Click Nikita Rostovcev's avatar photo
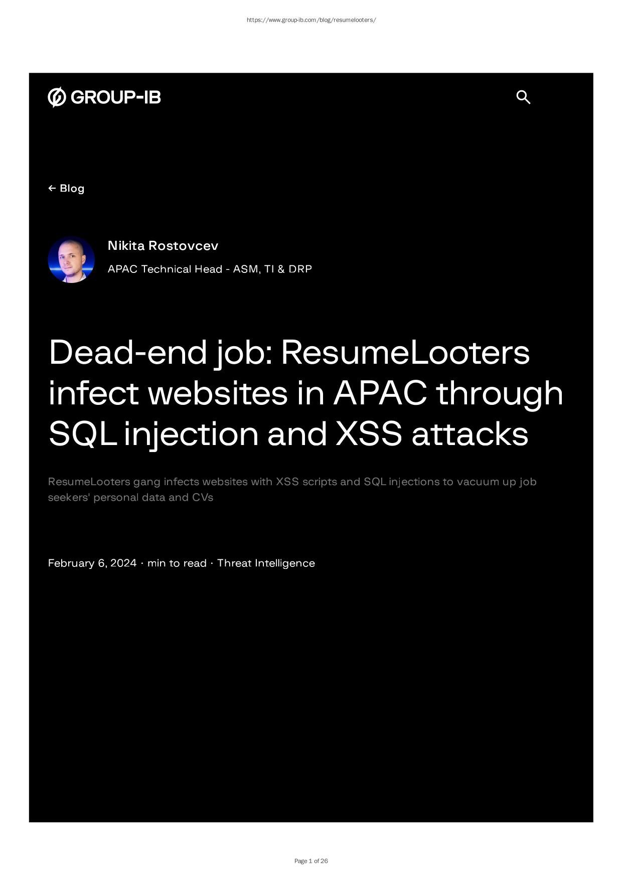This screenshot has height=881, width=623. pyautogui.click(x=71, y=259)
